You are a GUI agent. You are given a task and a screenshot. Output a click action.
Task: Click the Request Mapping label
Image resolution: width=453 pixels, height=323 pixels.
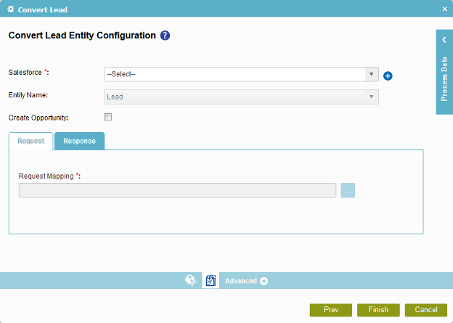(x=49, y=176)
